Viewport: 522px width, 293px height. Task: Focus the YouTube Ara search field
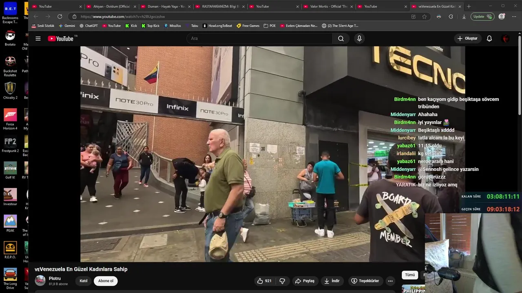pyautogui.click(x=259, y=39)
